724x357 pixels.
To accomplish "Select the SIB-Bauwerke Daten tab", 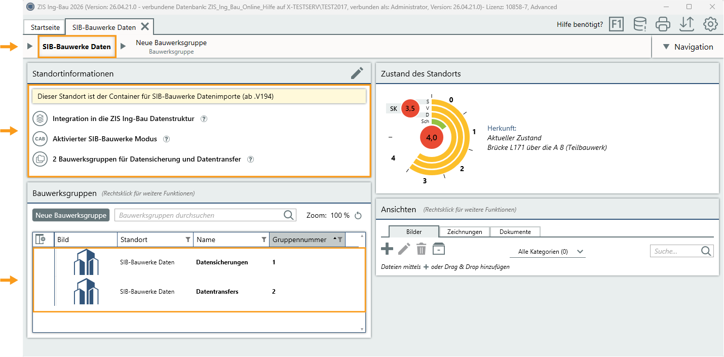I will pos(104,27).
